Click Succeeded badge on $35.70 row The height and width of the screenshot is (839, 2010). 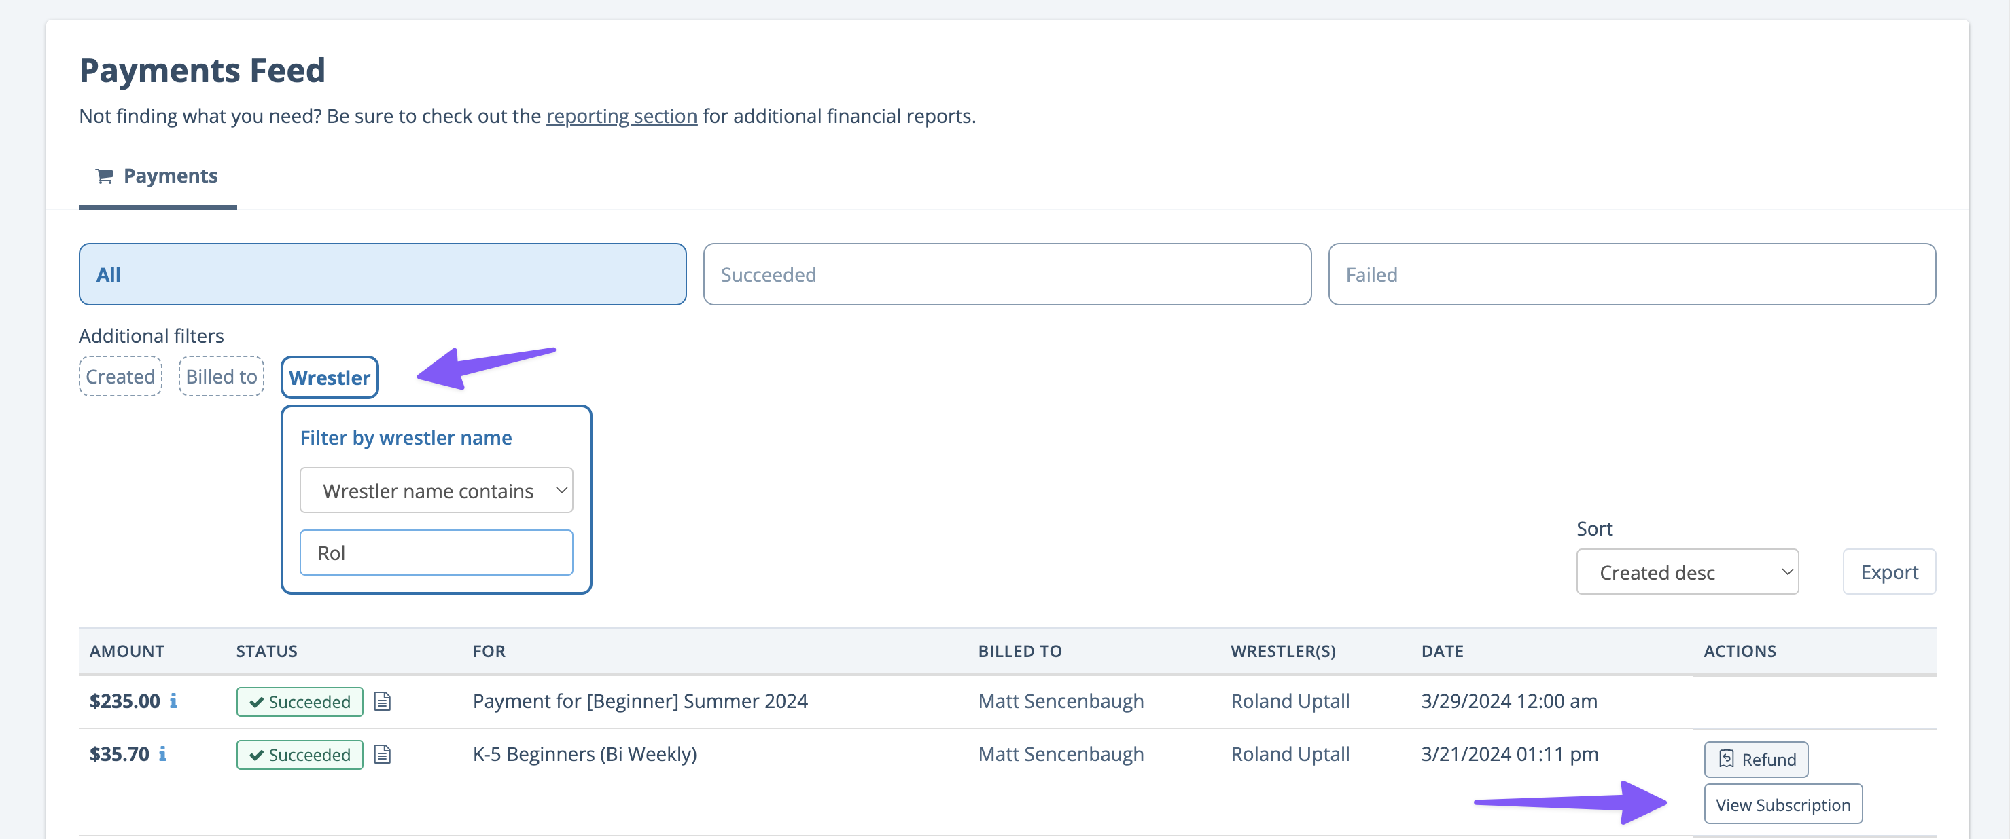click(x=300, y=755)
